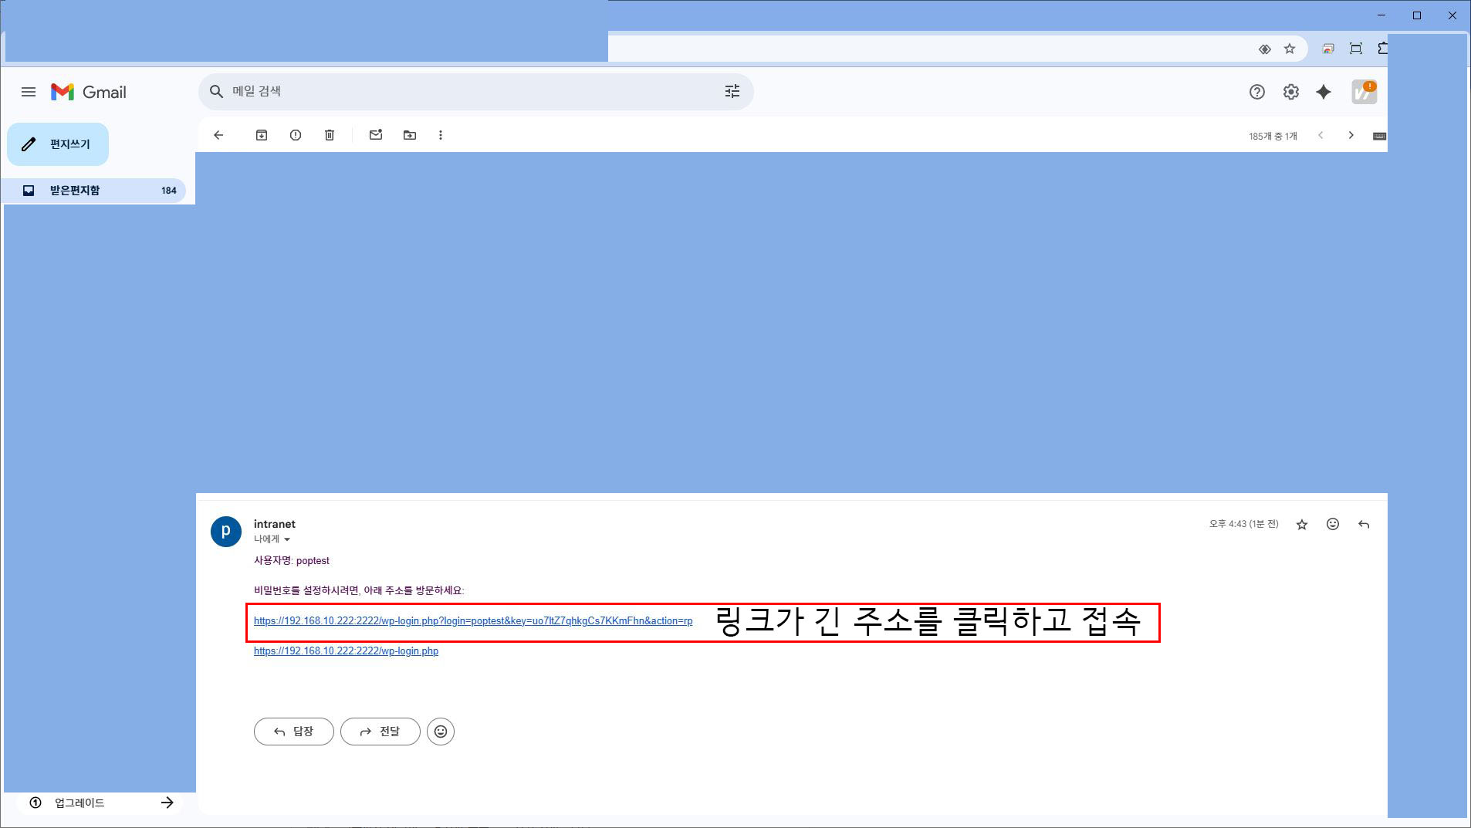1471x828 pixels.
Task: Click the 답장 reply button
Action: 293,732
